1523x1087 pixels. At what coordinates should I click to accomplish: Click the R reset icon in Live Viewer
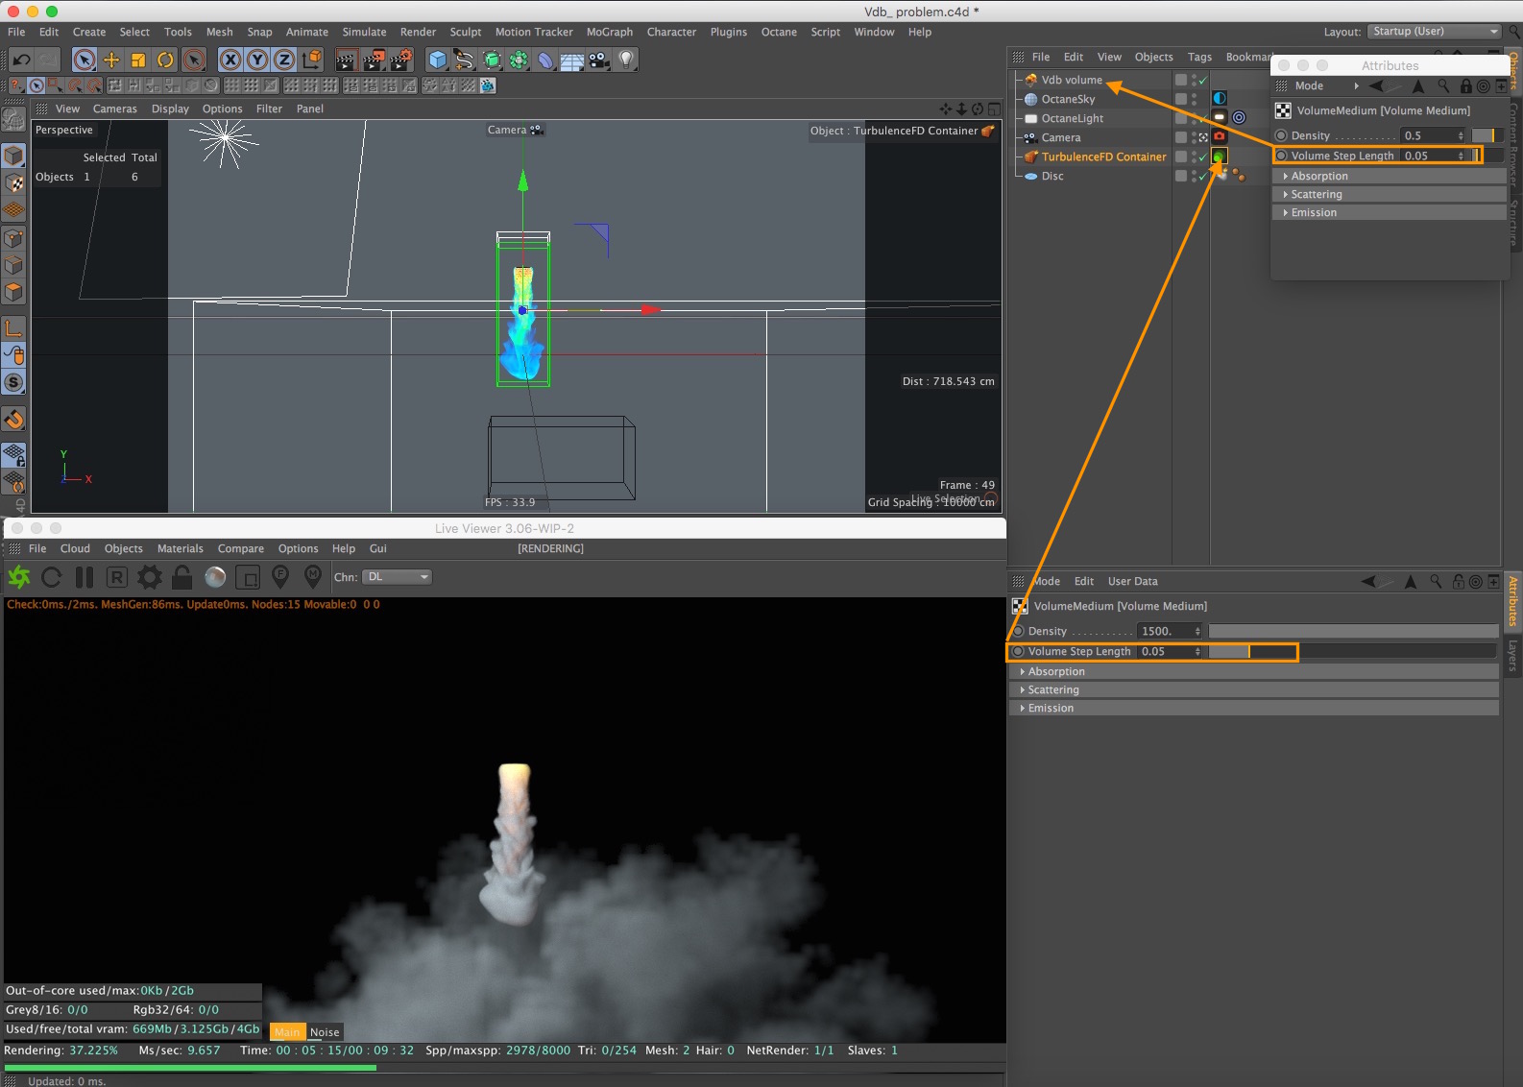[116, 577]
